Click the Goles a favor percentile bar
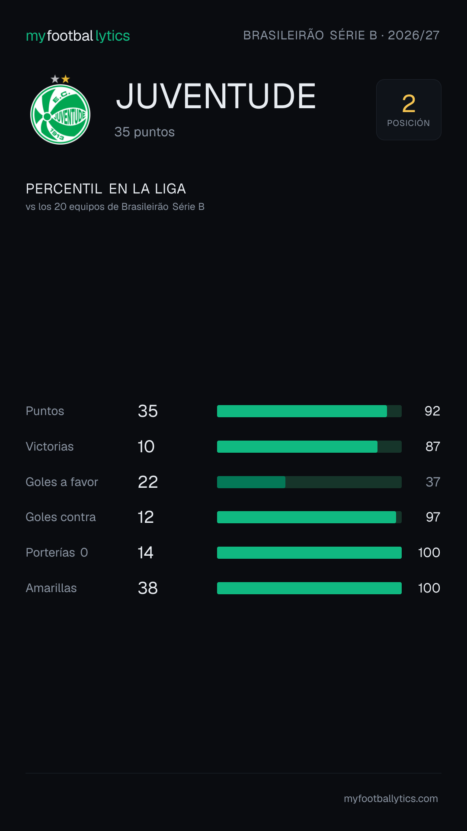467x831 pixels. 309,482
